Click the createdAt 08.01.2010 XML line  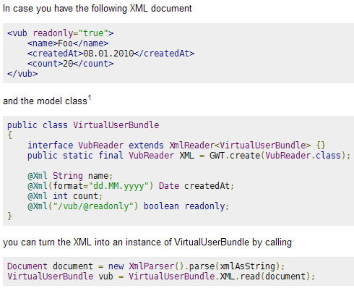pos(111,54)
